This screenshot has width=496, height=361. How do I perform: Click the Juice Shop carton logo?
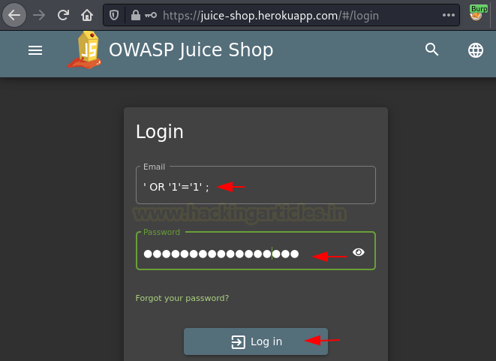(85, 50)
